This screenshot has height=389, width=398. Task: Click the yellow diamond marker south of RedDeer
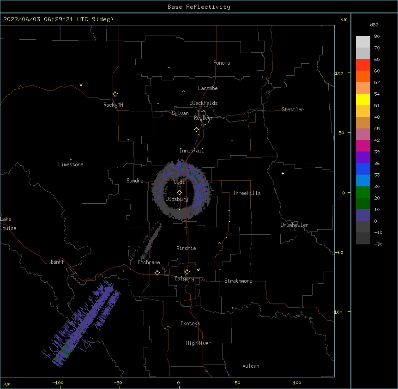click(196, 130)
